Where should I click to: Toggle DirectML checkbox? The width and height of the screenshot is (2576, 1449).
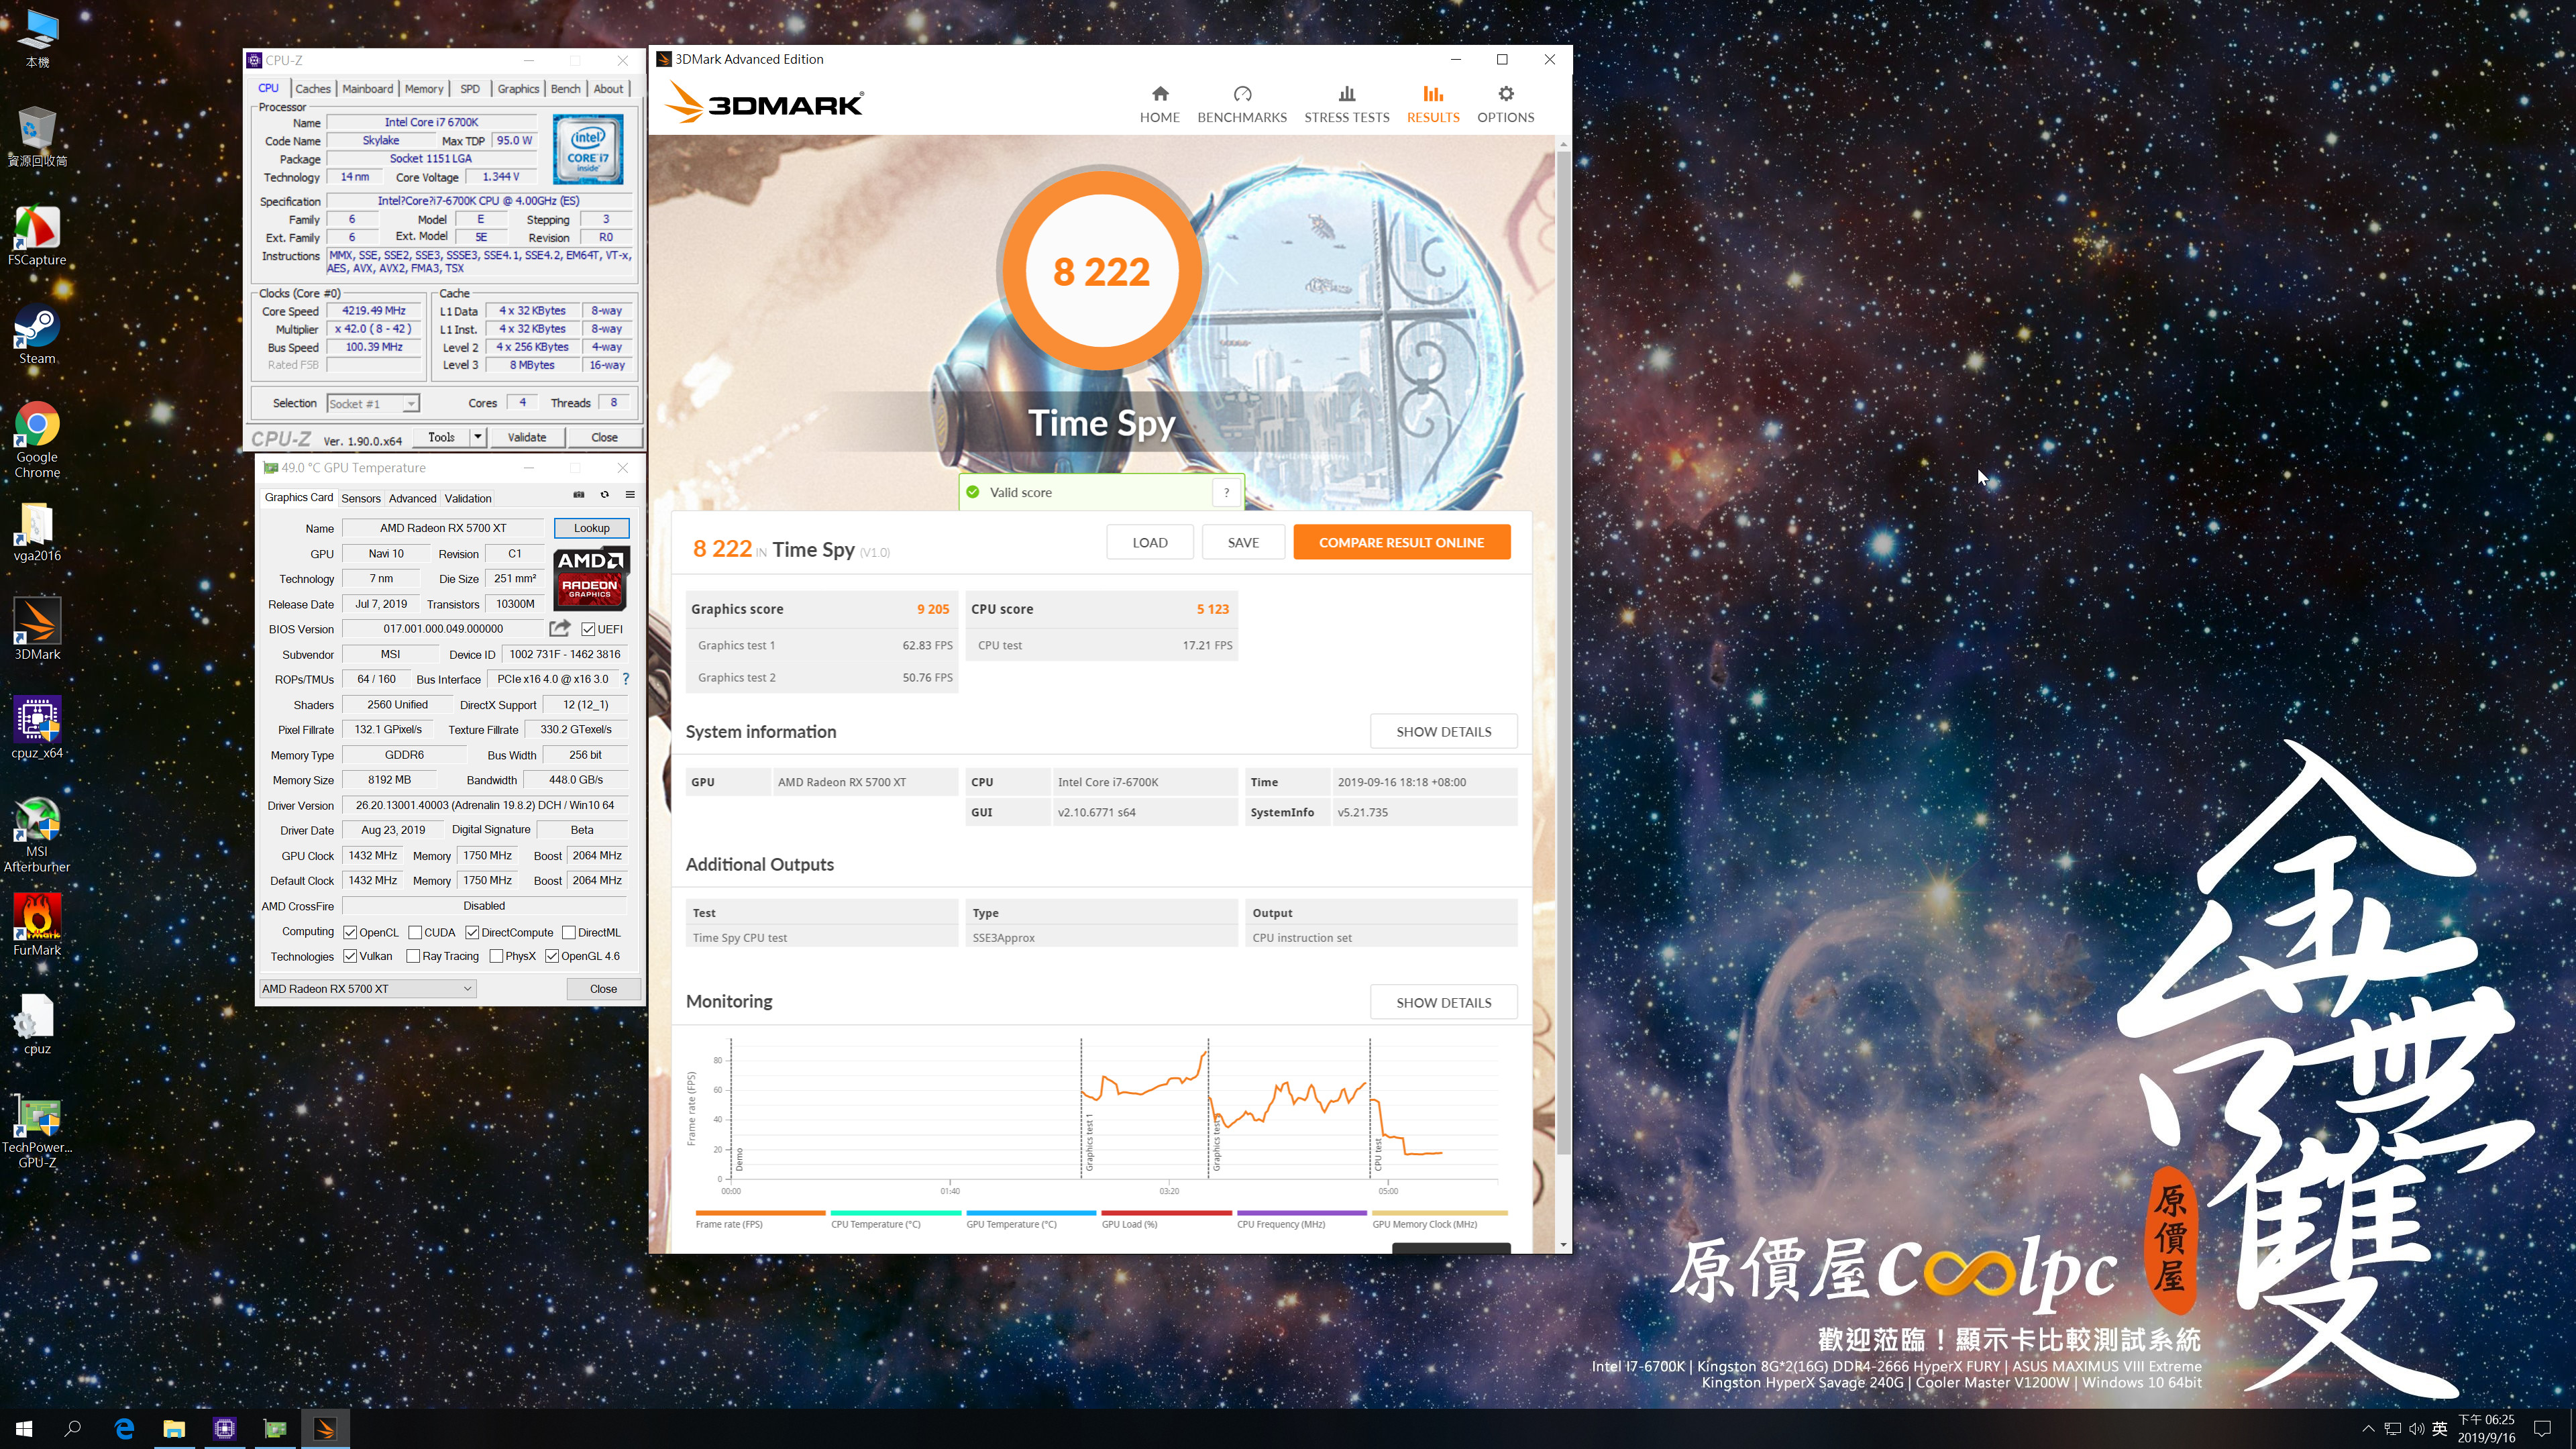click(x=569, y=932)
